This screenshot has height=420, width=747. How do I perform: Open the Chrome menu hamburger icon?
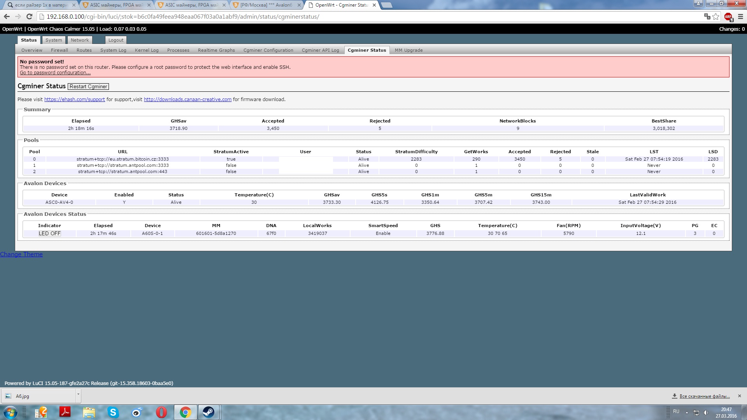point(740,17)
